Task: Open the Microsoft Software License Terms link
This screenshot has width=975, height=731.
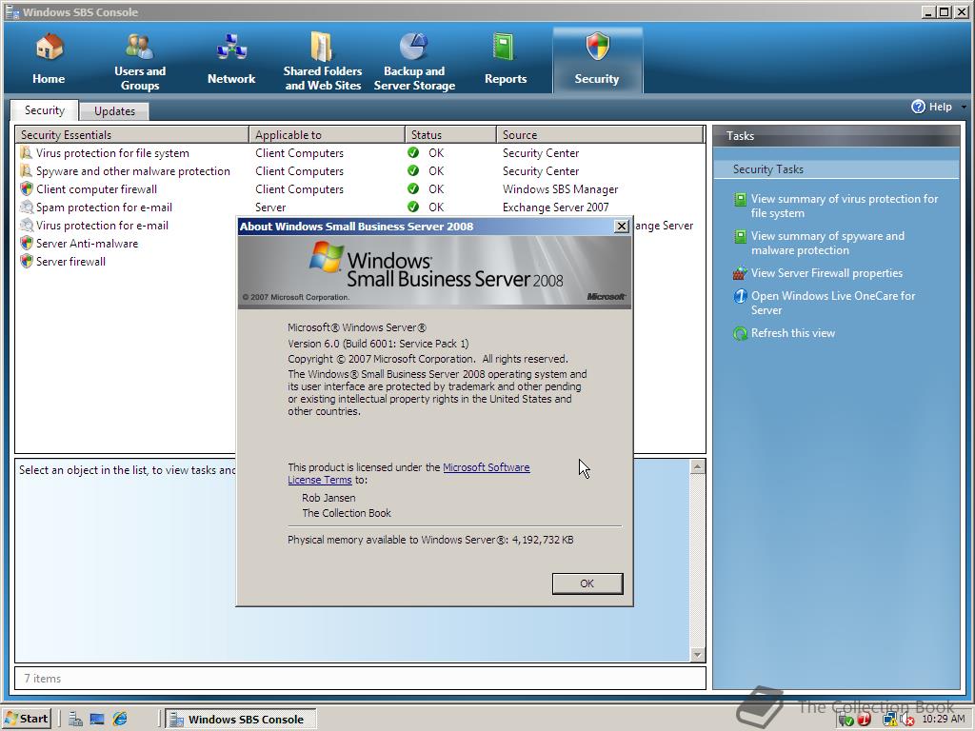Action: pyautogui.click(x=487, y=467)
